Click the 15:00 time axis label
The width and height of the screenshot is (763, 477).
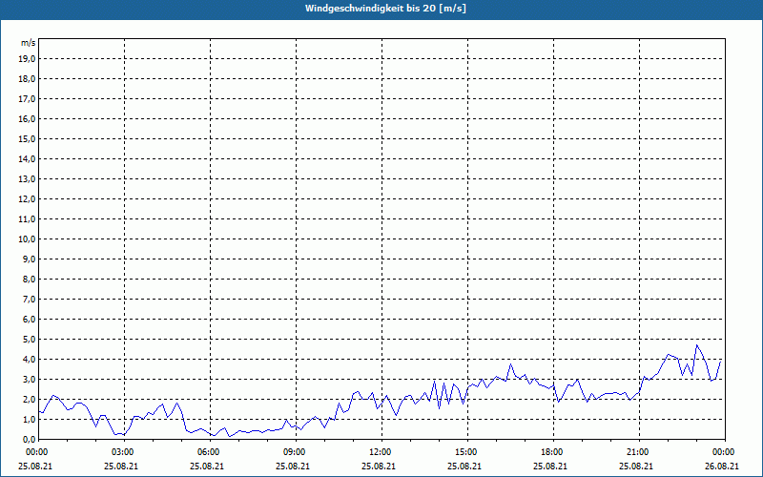pyautogui.click(x=467, y=452)
